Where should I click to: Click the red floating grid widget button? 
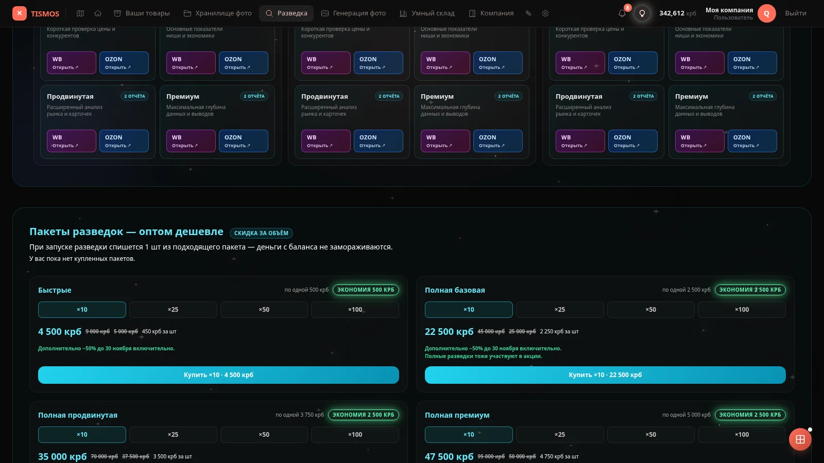point(800,439)
